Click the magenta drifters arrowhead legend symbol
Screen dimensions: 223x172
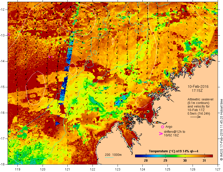pos(161,134)
